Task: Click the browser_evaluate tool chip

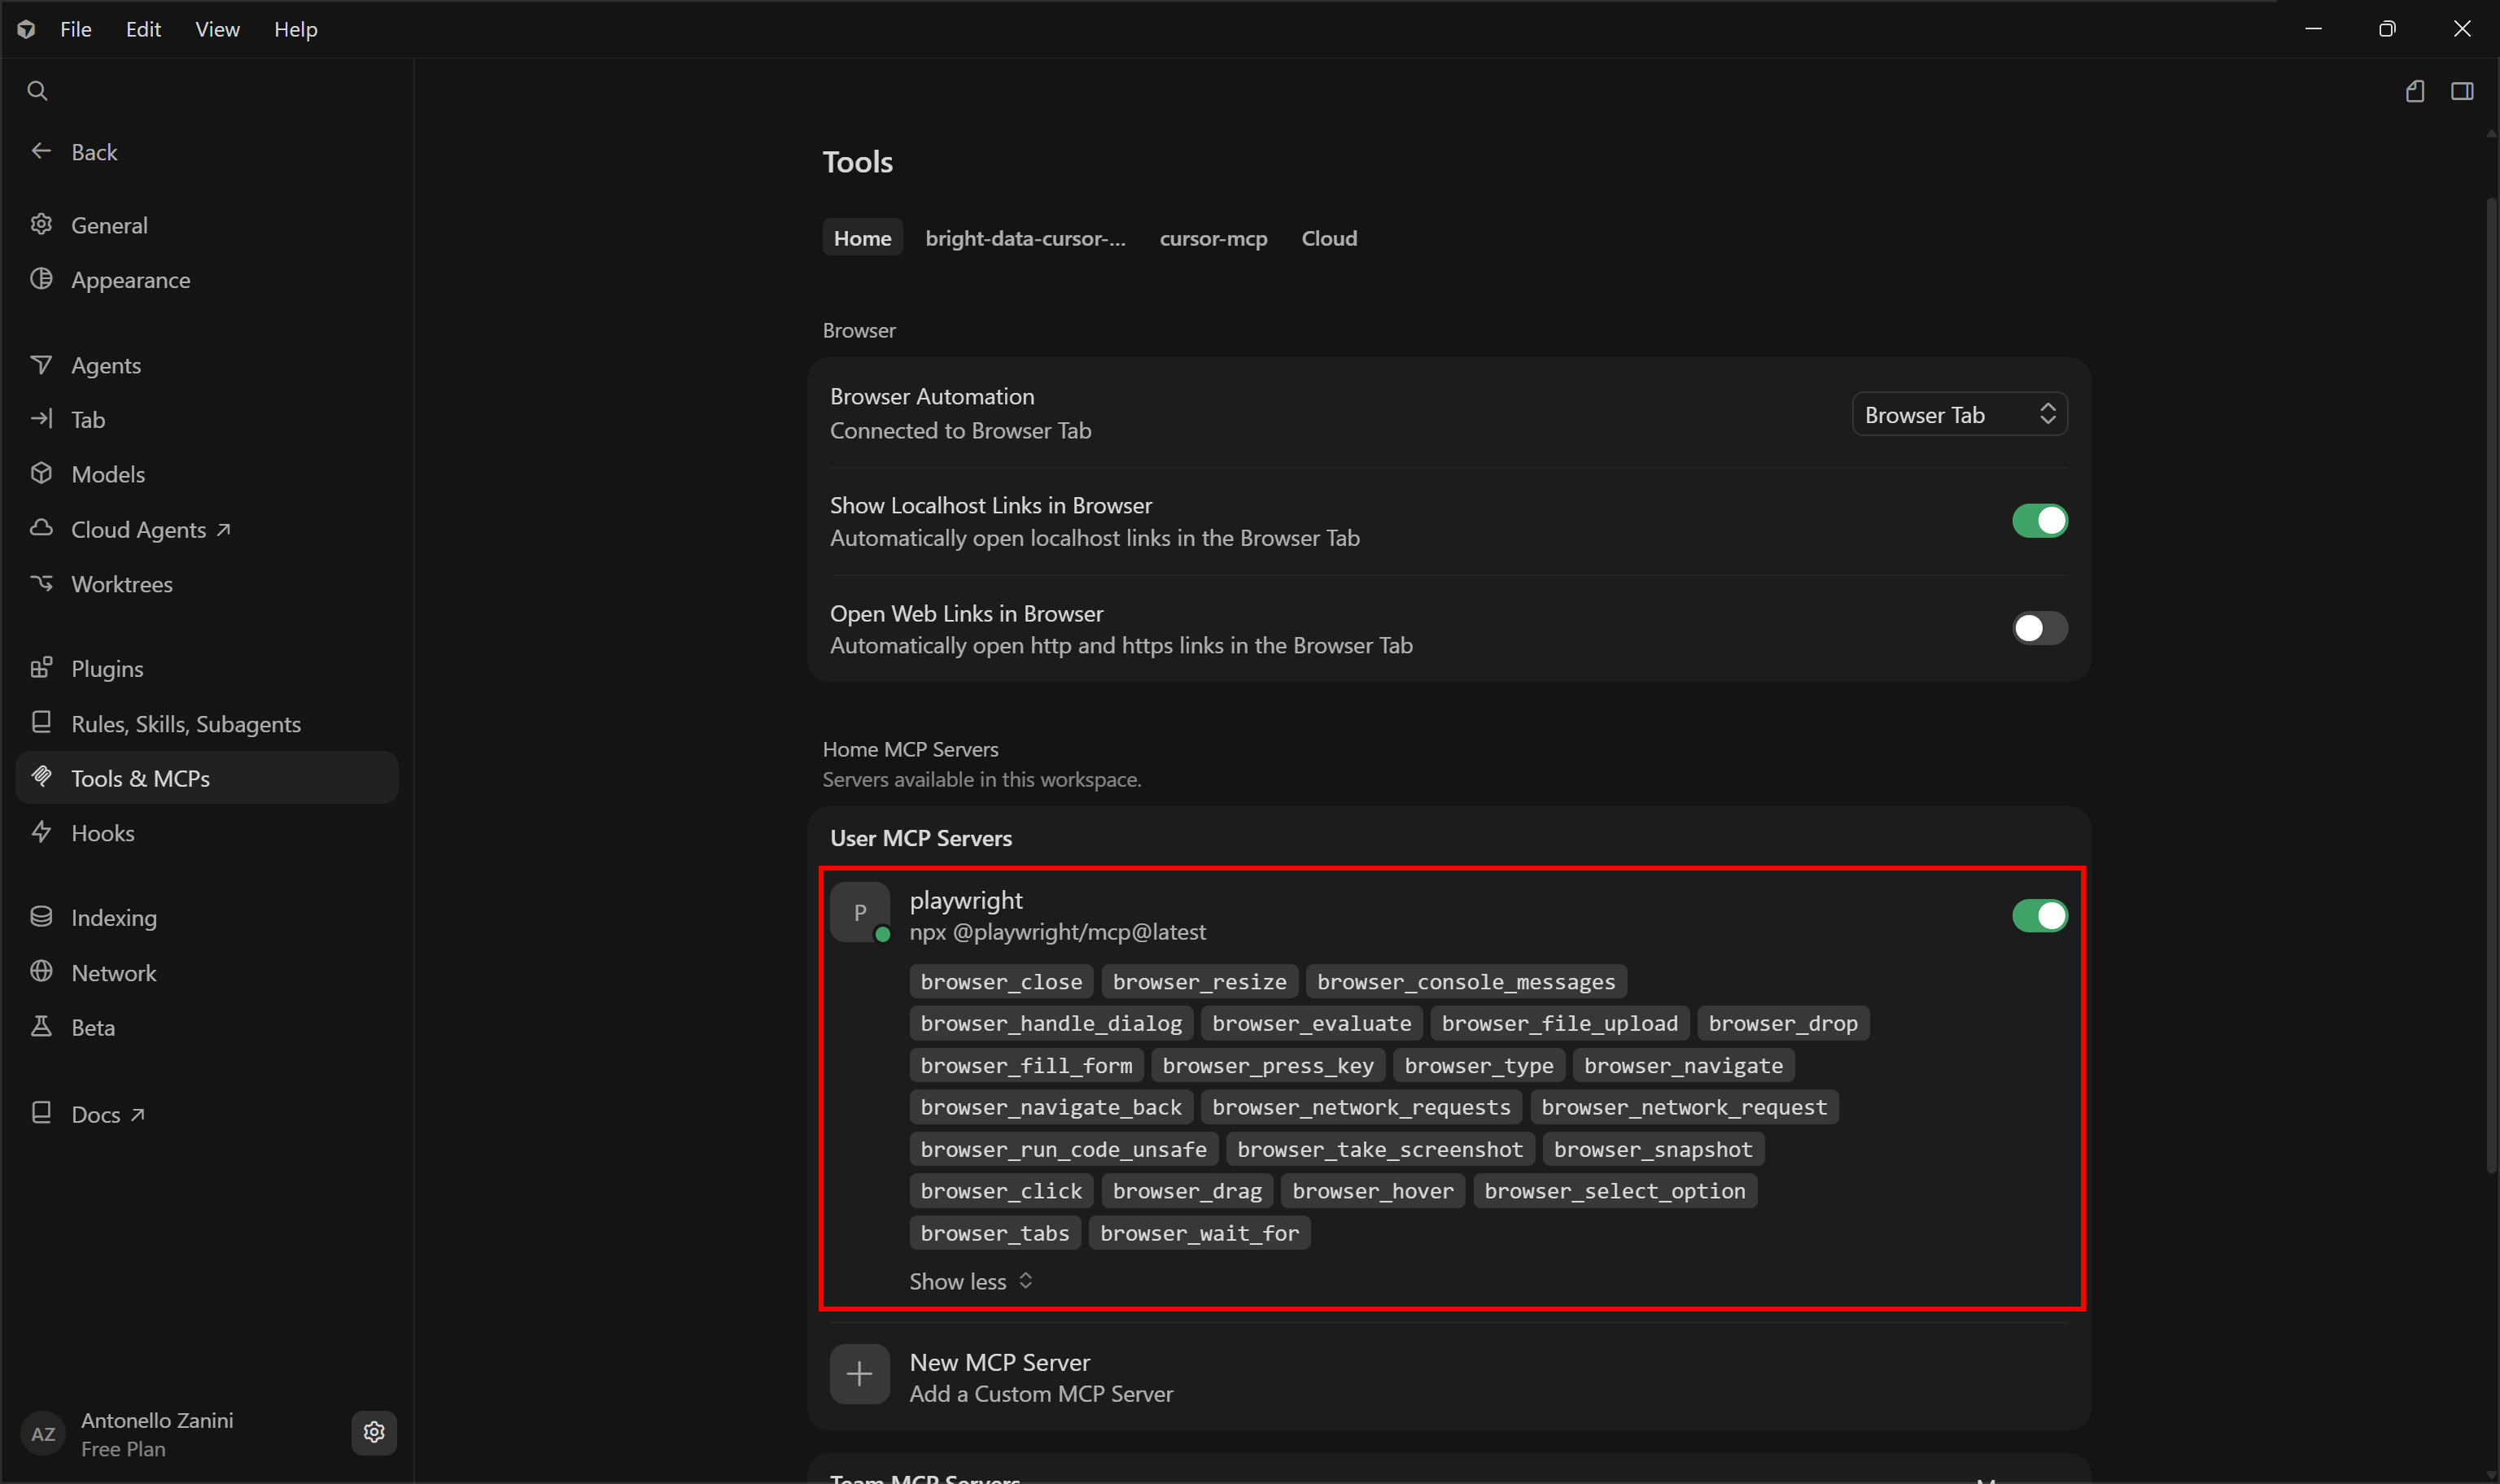Action: [1312, 1024]
